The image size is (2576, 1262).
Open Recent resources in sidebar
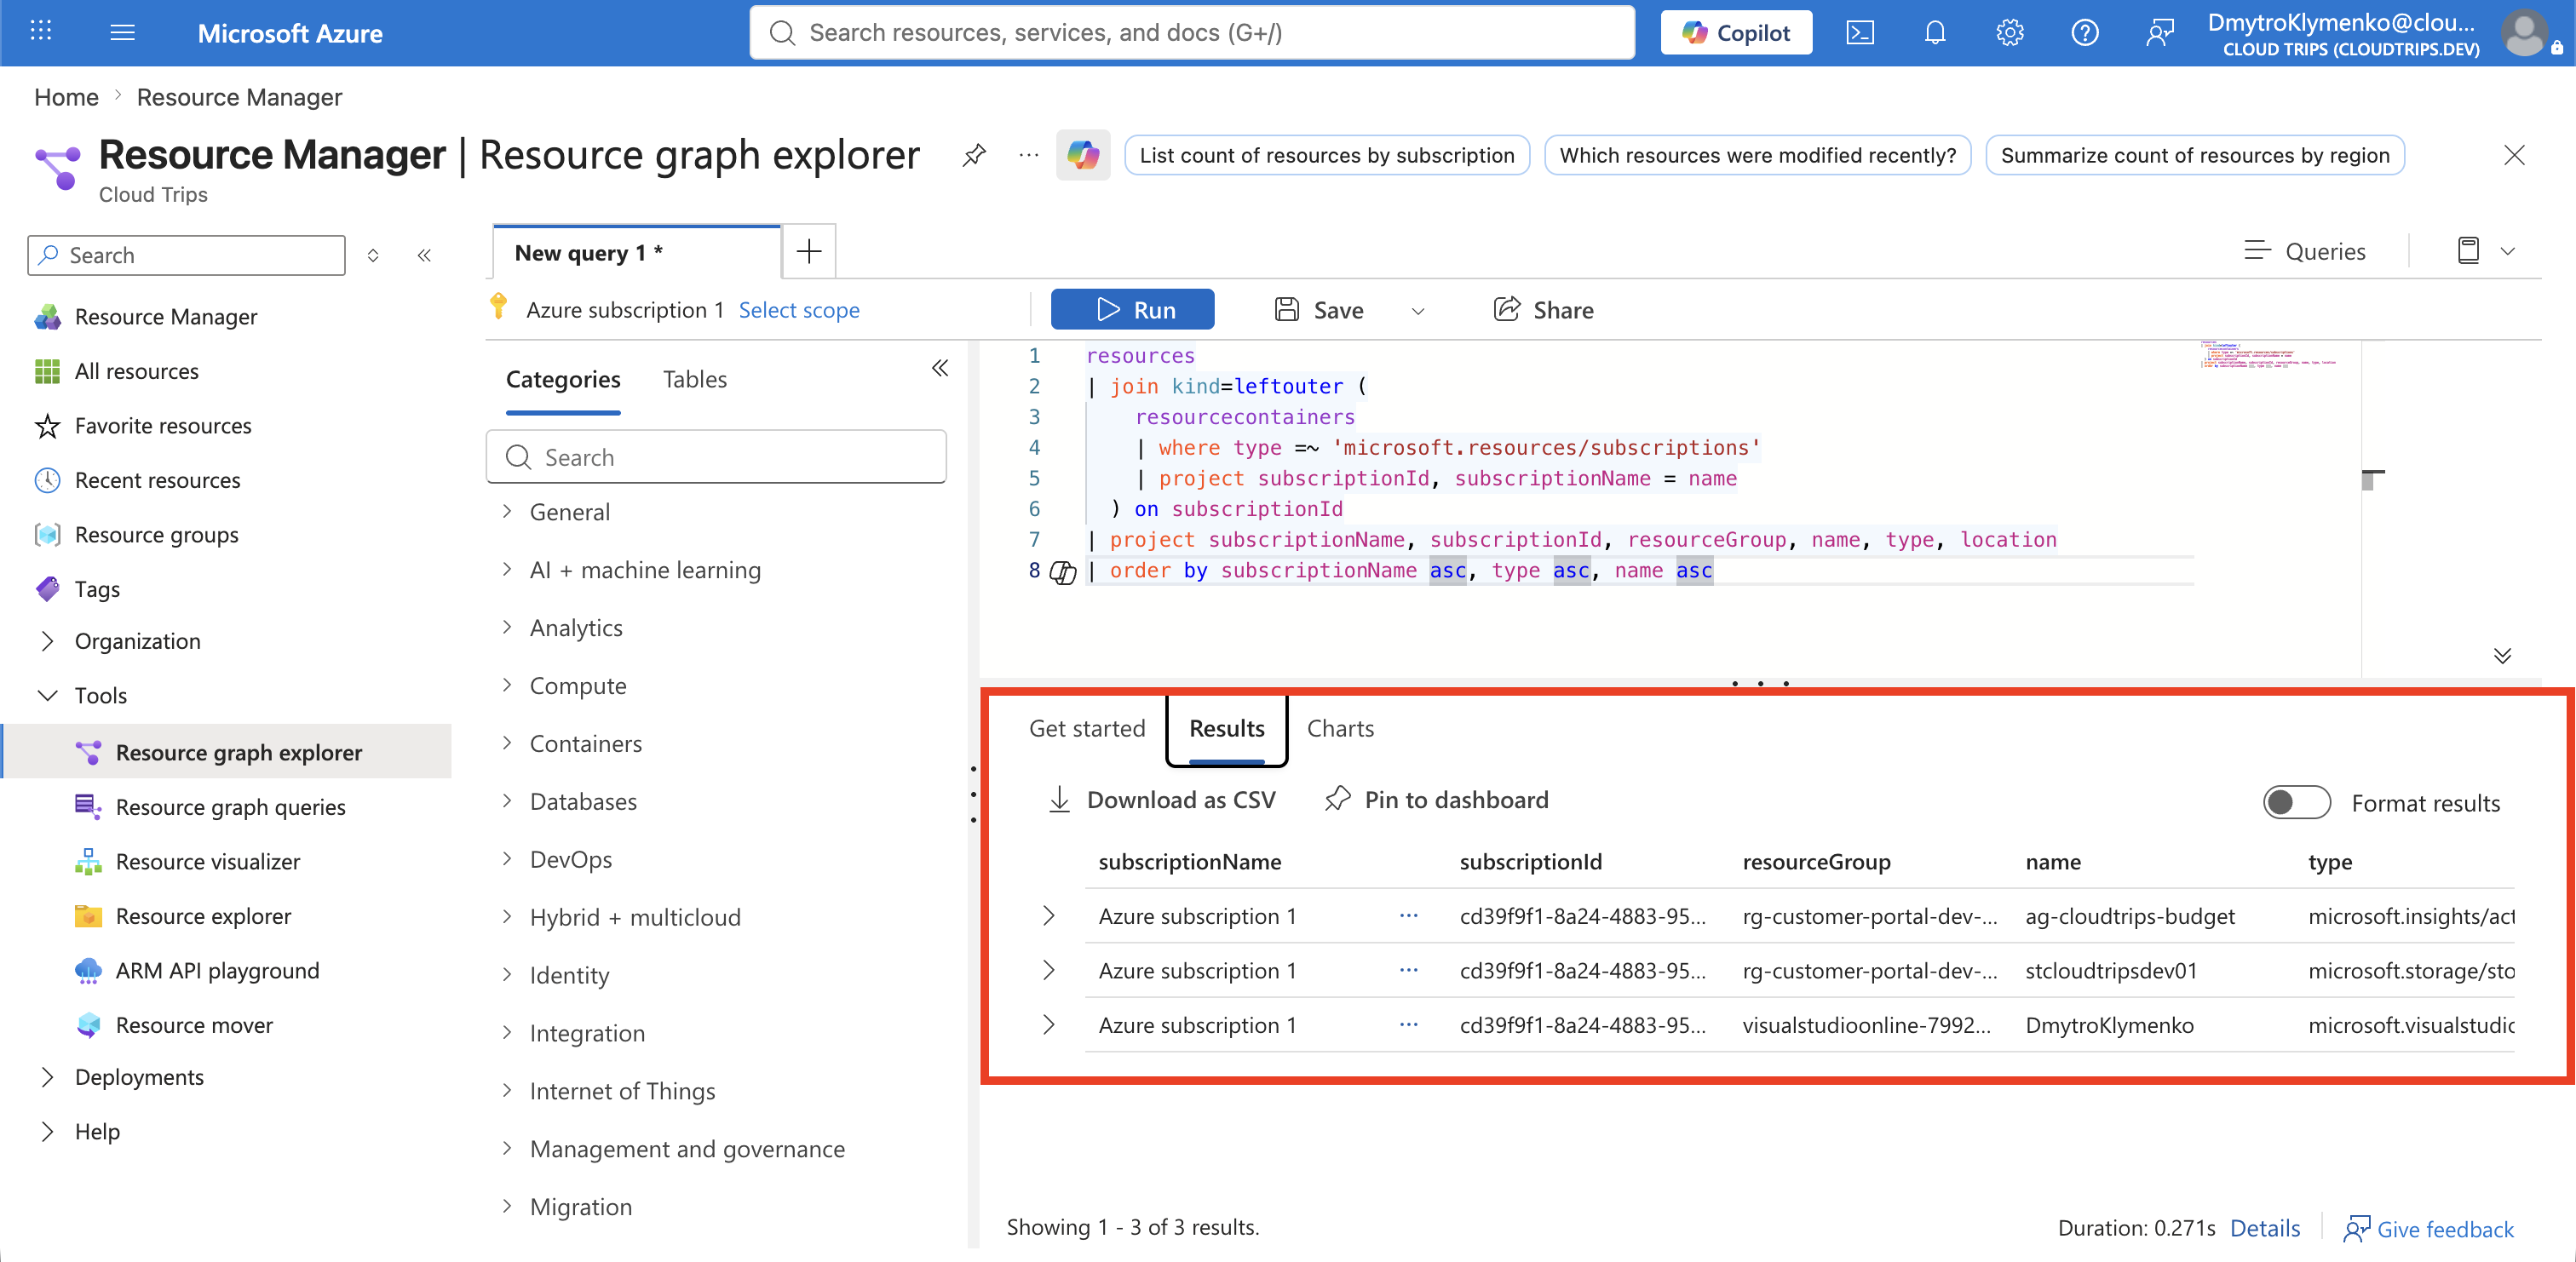point(157,480)
